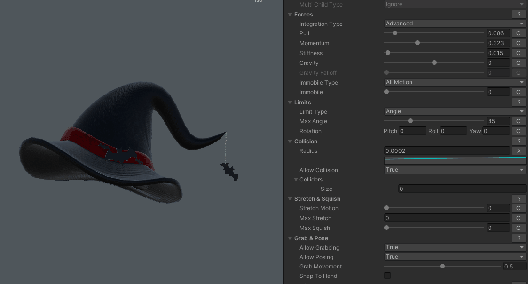Viewport: 528px width, 284px height.
Task: Click the Radius curve preview bar
Action: [x=455, y=160]
